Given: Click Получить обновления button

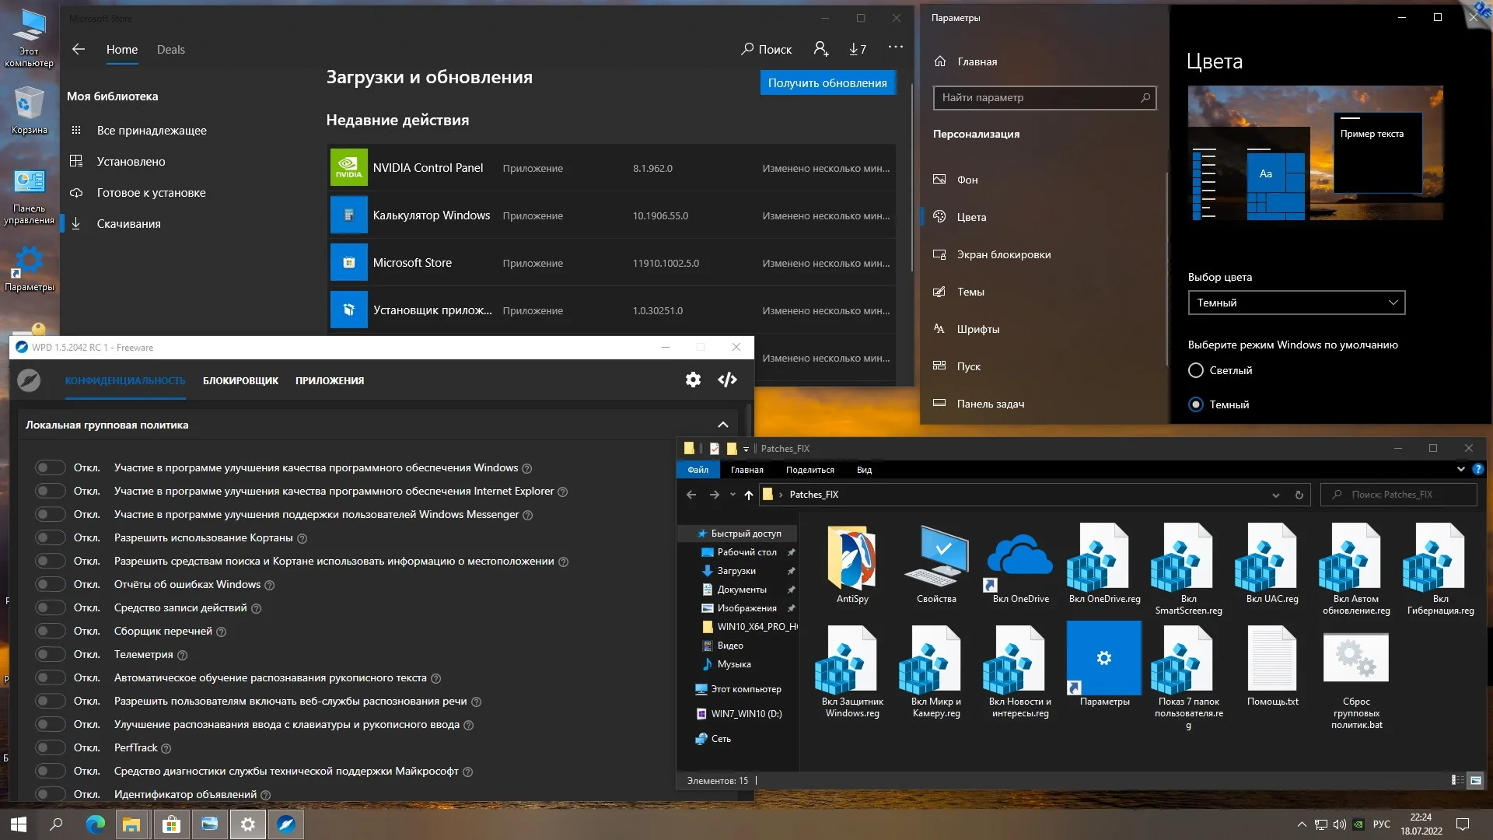Looking at the screenshot, I should [827, 82].
